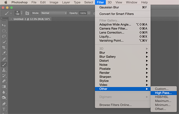Expand the Video submenu
The image size is (179, 114).
point(123,85)
